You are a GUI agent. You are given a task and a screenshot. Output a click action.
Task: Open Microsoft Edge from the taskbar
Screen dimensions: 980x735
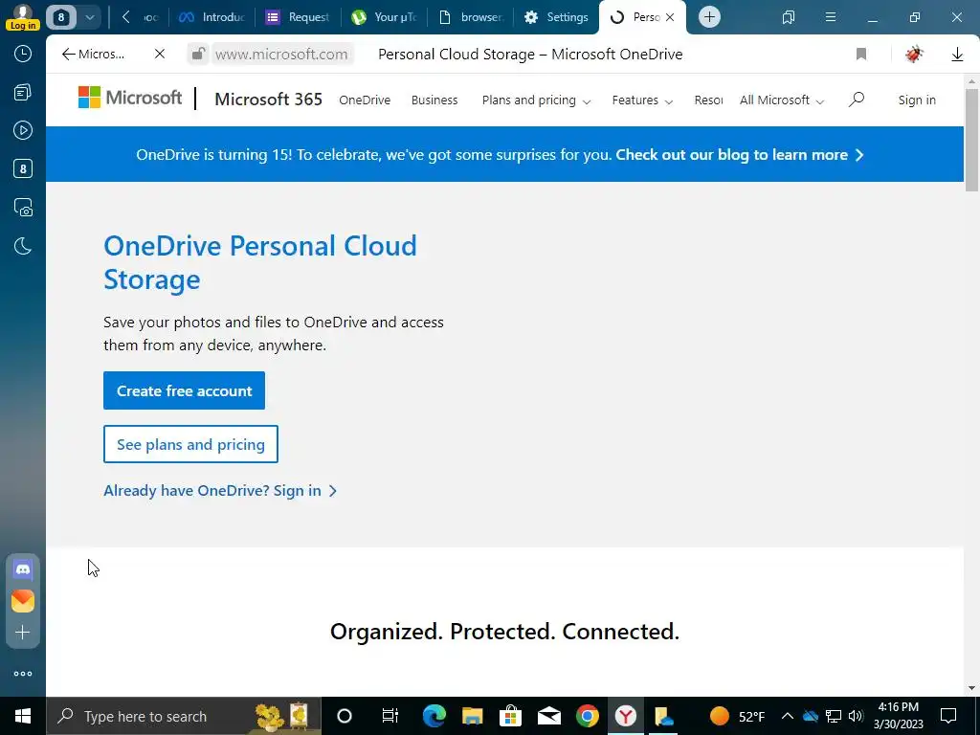pos(434,716)
